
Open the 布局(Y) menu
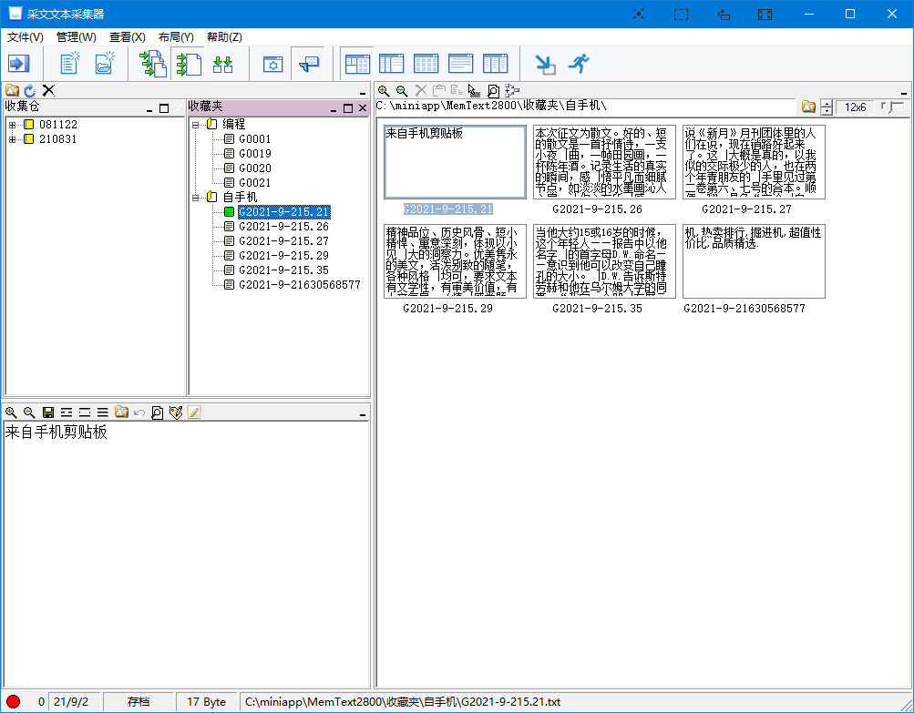click(176, 37)
